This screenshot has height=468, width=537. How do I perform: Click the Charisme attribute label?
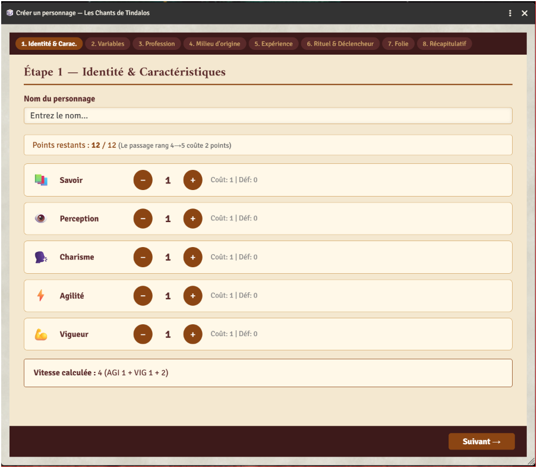[77, 257]
